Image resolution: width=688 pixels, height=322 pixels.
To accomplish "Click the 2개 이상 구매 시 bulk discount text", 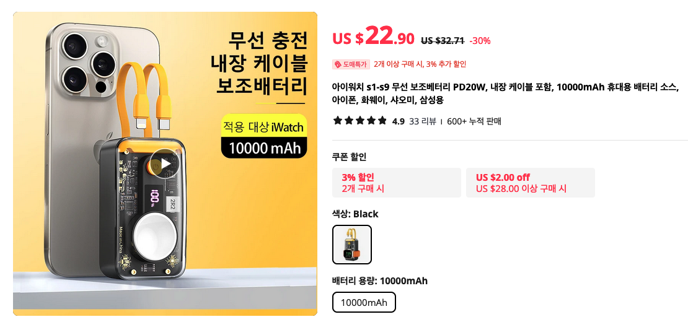I will (x=420, y=64).
